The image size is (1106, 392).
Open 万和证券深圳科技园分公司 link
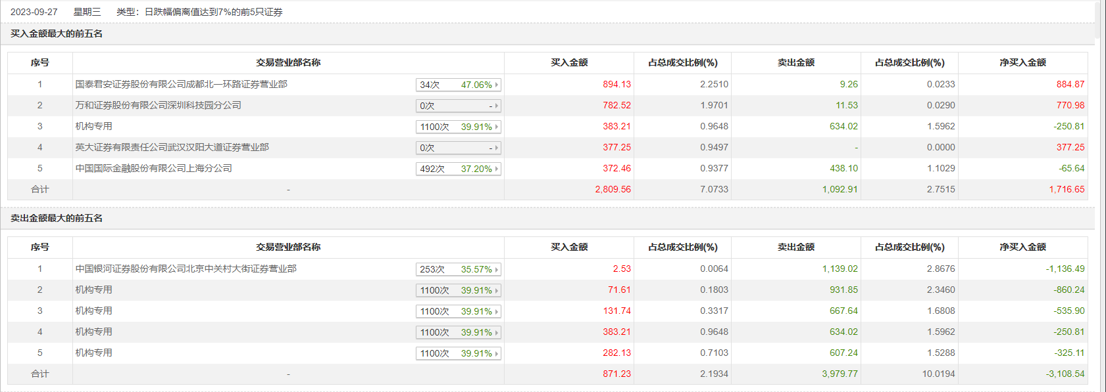(x=158, y=105)
